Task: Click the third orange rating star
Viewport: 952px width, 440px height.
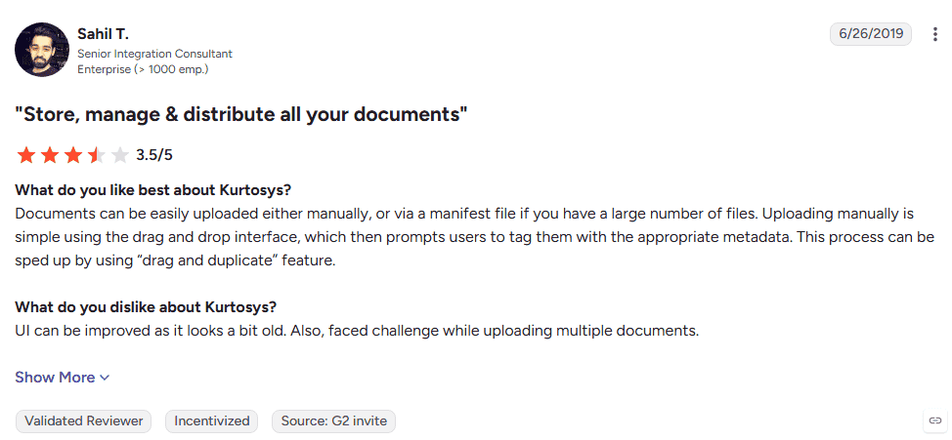Action: pyautogui.click(x=73, y=155)
